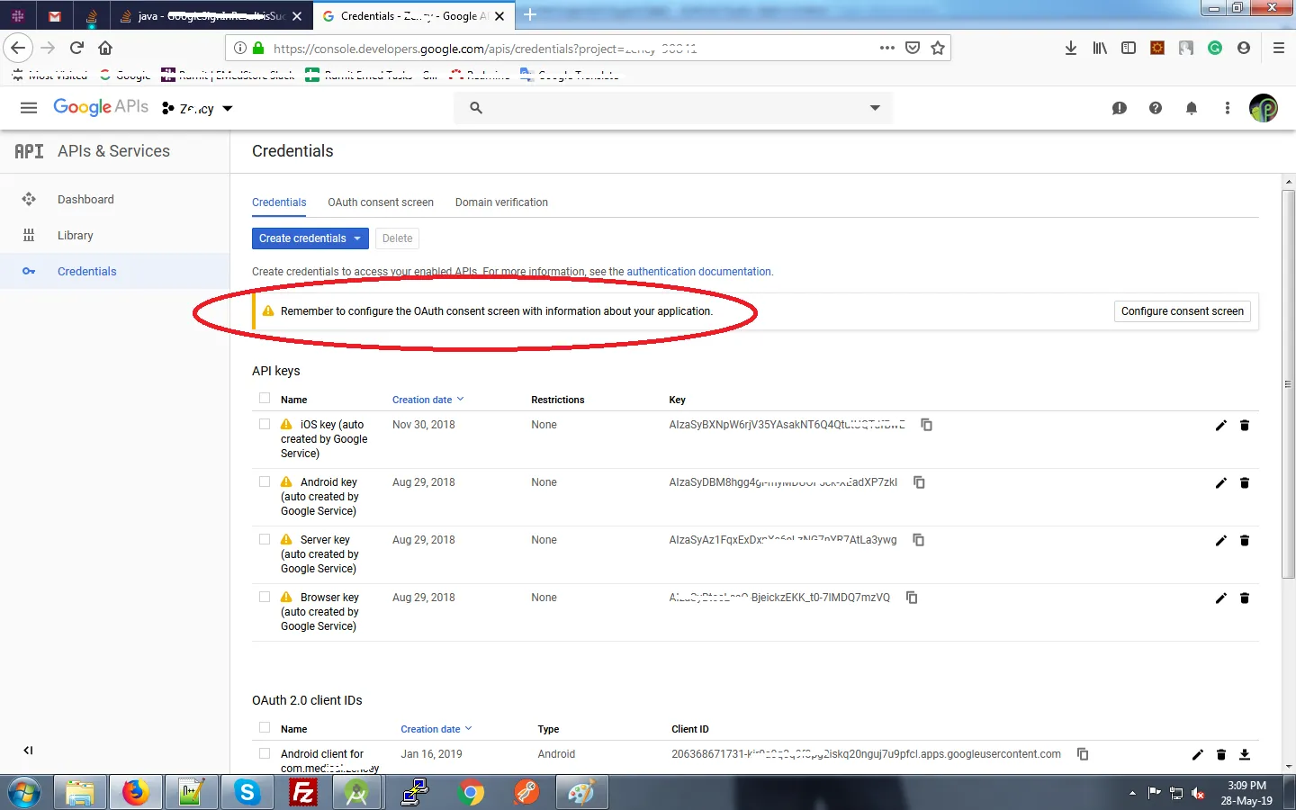This screenshot has height=810, width=1296.
Task: Sort OAuth client IDs by Creation date
Action: click(436, 729)
